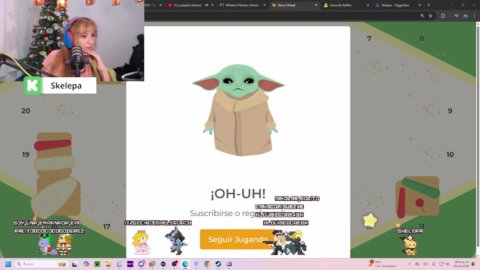Click the Kick logo next to Skelepa
Image resolution: width=480 pixels, height=270 pixels.
[33, 85]
